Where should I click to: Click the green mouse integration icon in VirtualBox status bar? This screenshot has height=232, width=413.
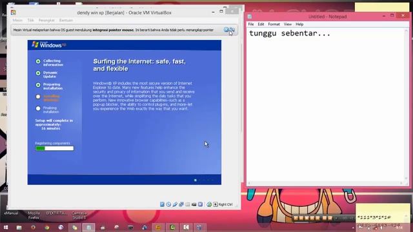[209, 204]
